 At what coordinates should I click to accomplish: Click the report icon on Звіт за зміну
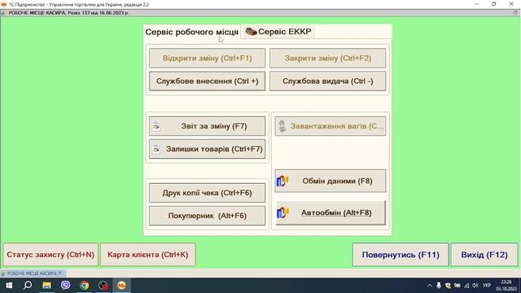156,126
